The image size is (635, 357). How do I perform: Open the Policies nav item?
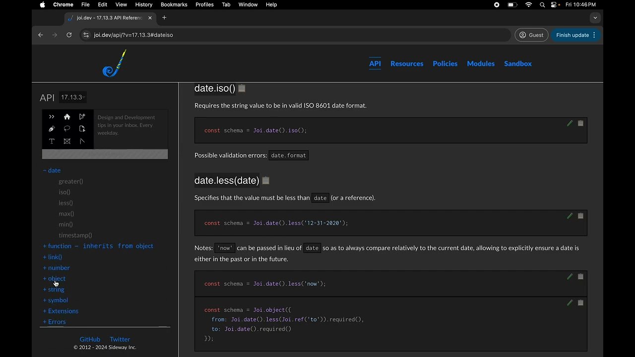(x=445, y=63)
